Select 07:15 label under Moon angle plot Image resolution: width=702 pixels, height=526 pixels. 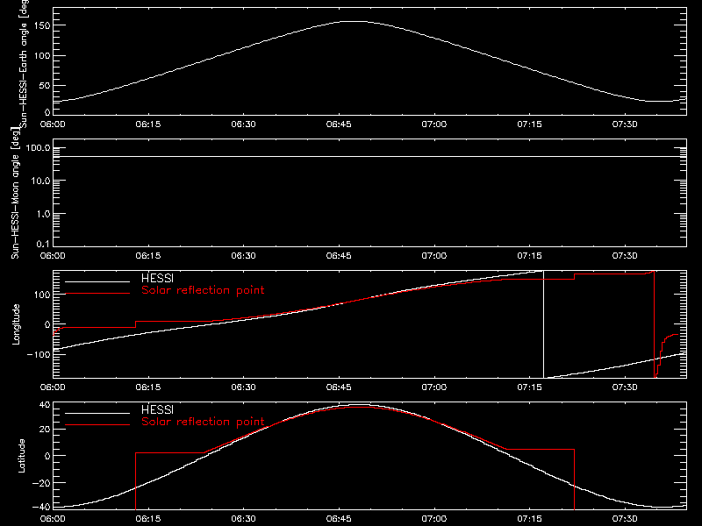[530, 255]
